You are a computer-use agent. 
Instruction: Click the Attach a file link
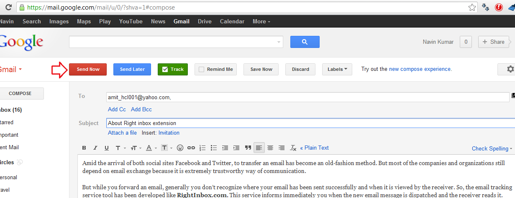coord(122,133)
